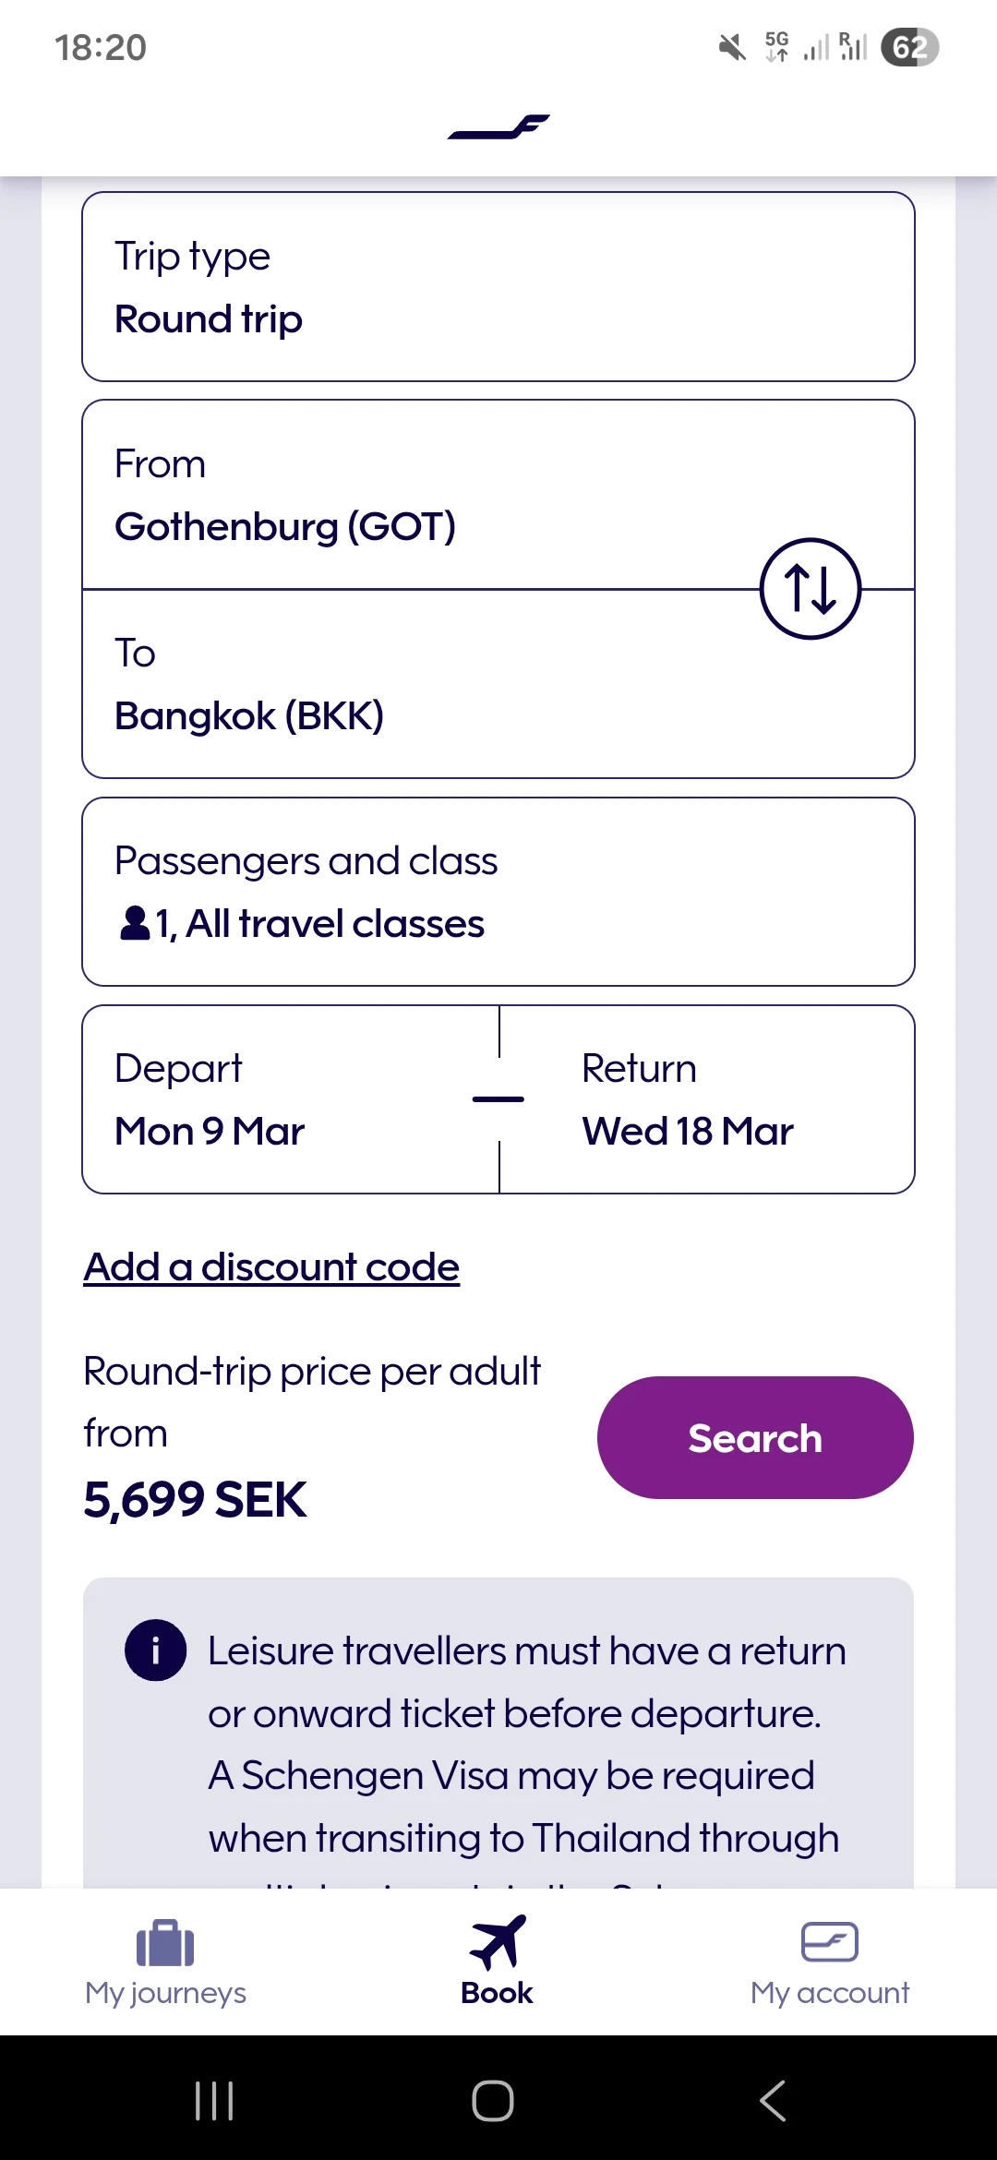
Task: Open Add a discount code
Action: click(x=270, y=1266)
